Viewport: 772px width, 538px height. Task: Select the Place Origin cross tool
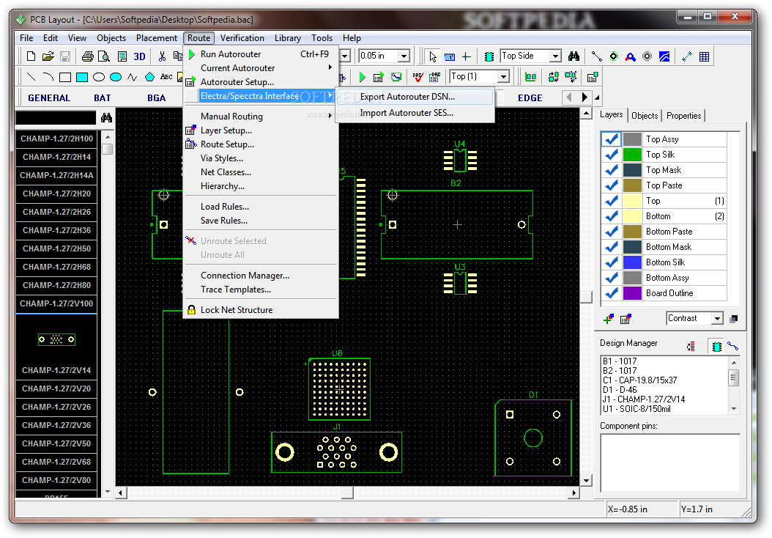click(x=467, y=56)
